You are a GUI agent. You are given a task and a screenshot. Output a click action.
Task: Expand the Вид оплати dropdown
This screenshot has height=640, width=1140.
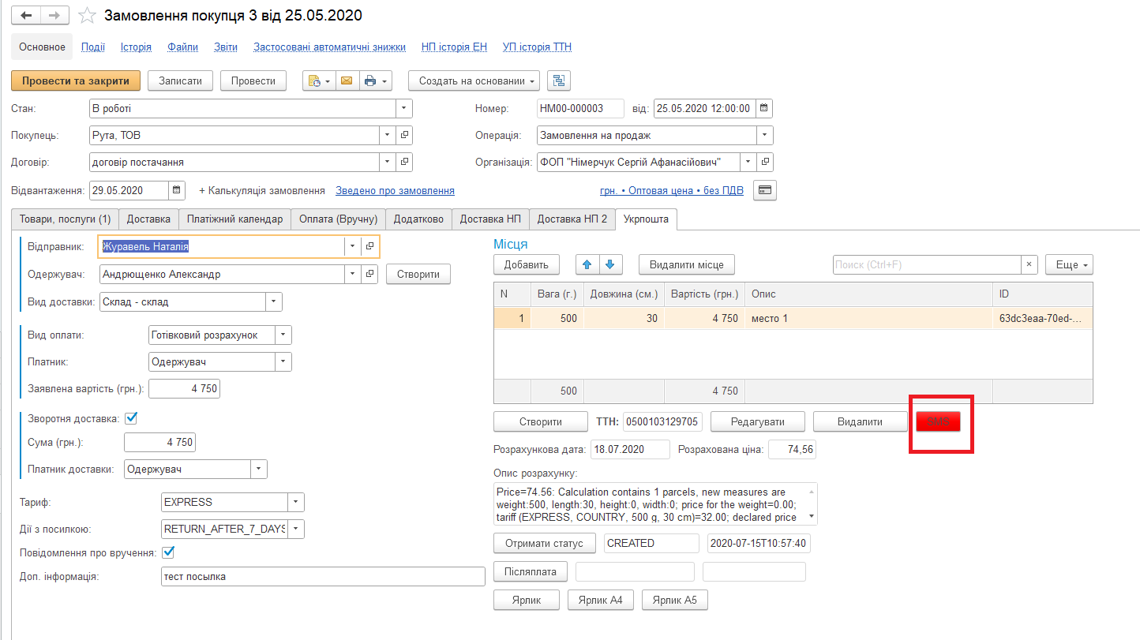tap(283, 335)
